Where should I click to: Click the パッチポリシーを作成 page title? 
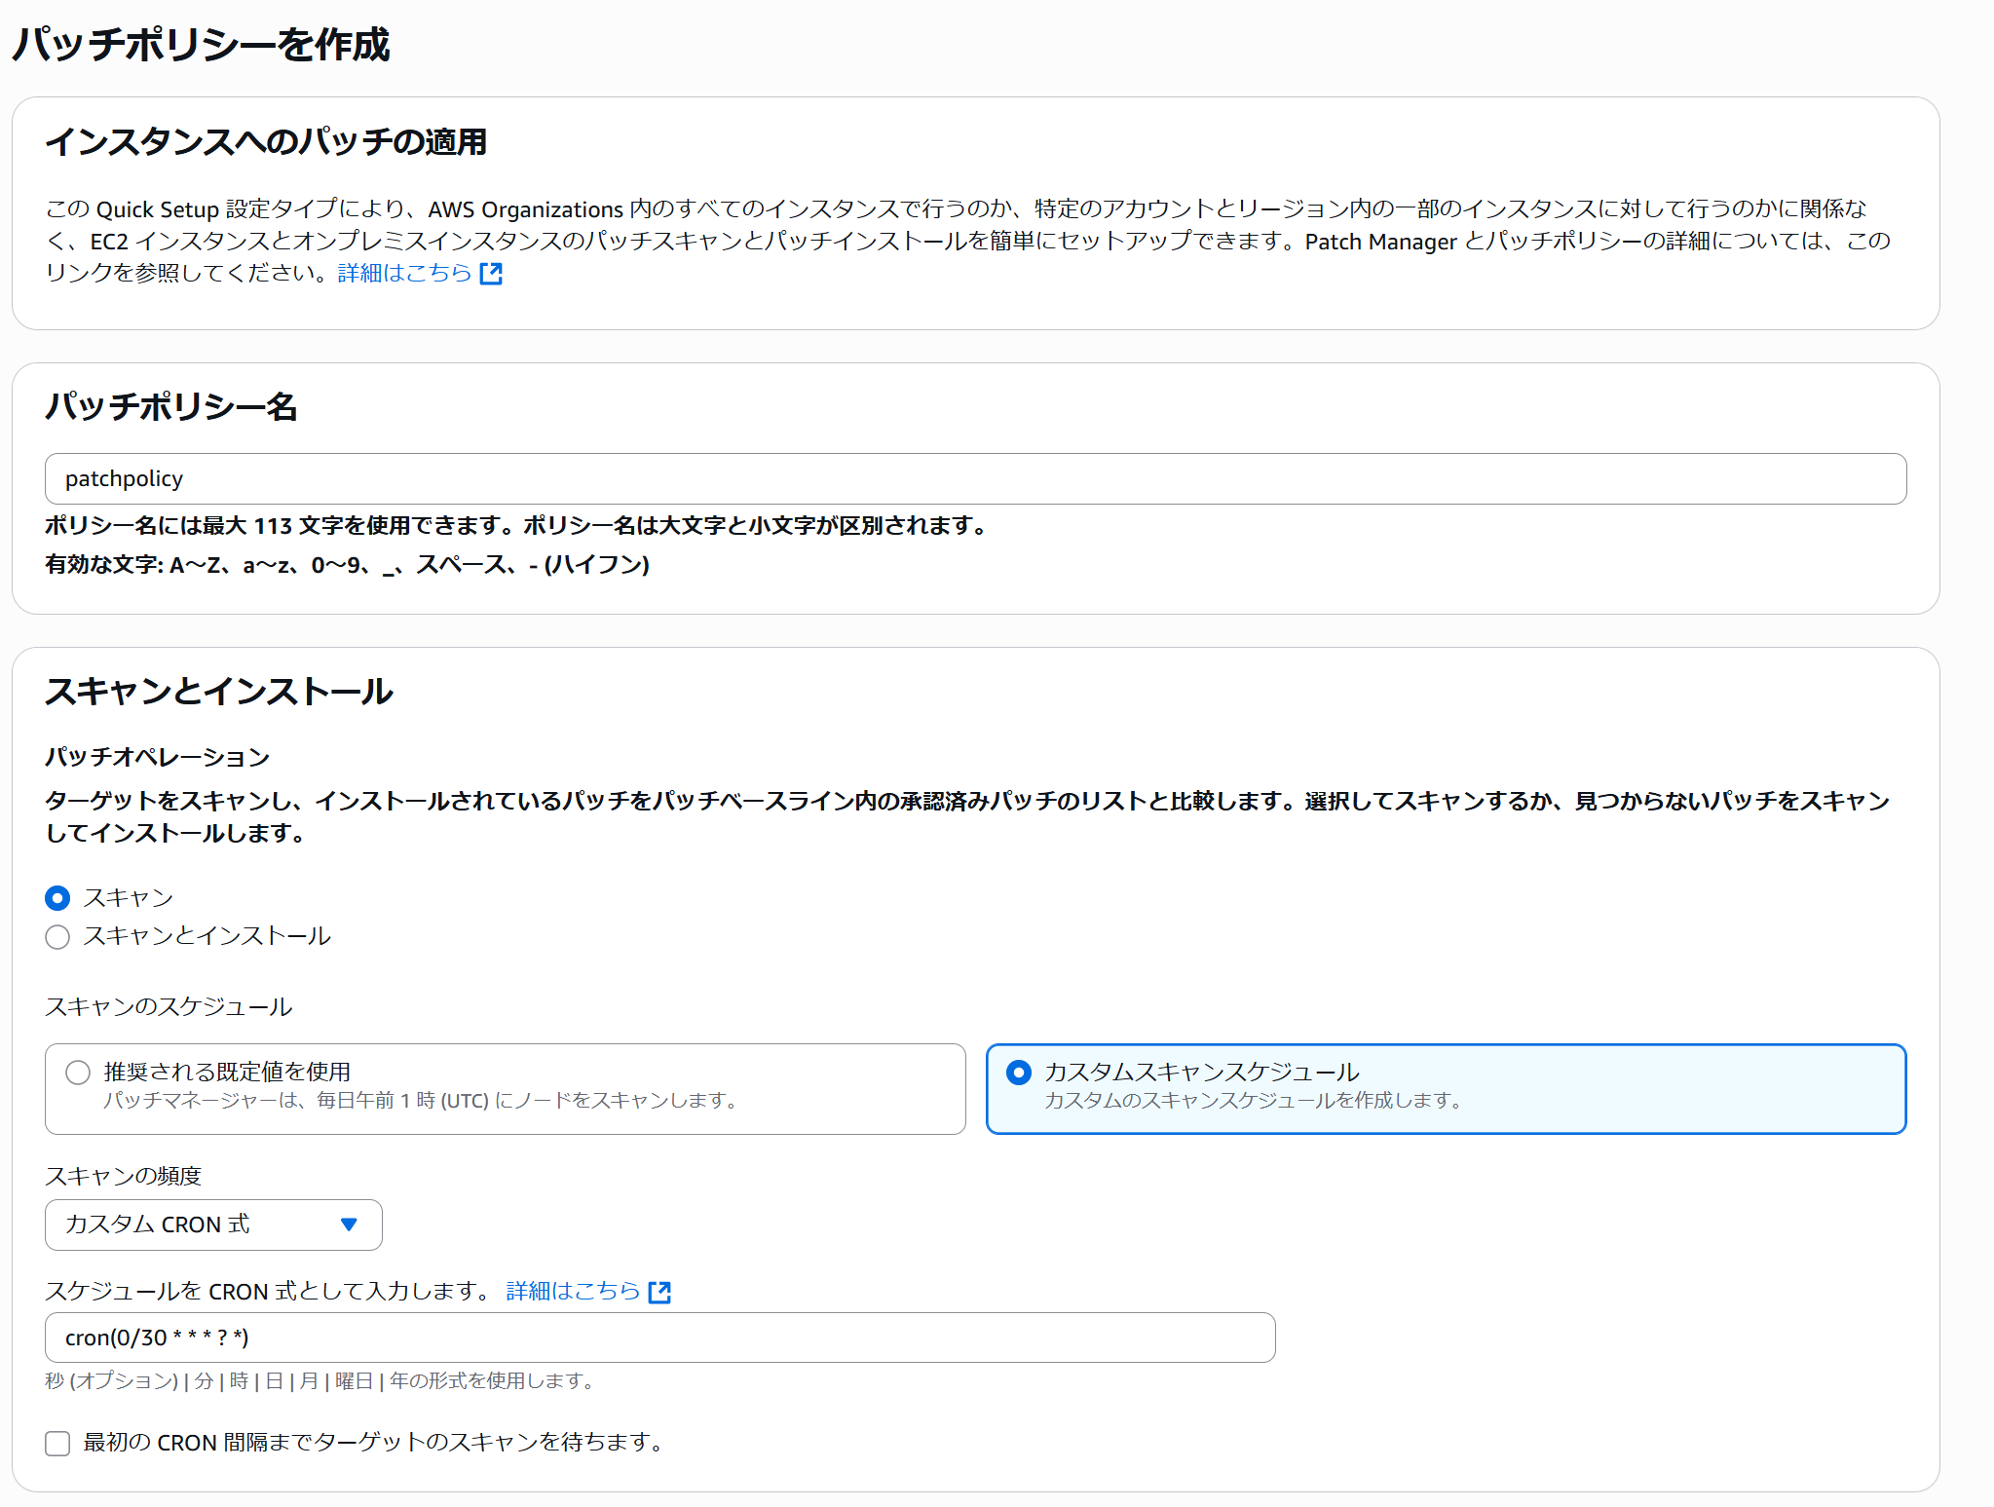coord(198,41)
